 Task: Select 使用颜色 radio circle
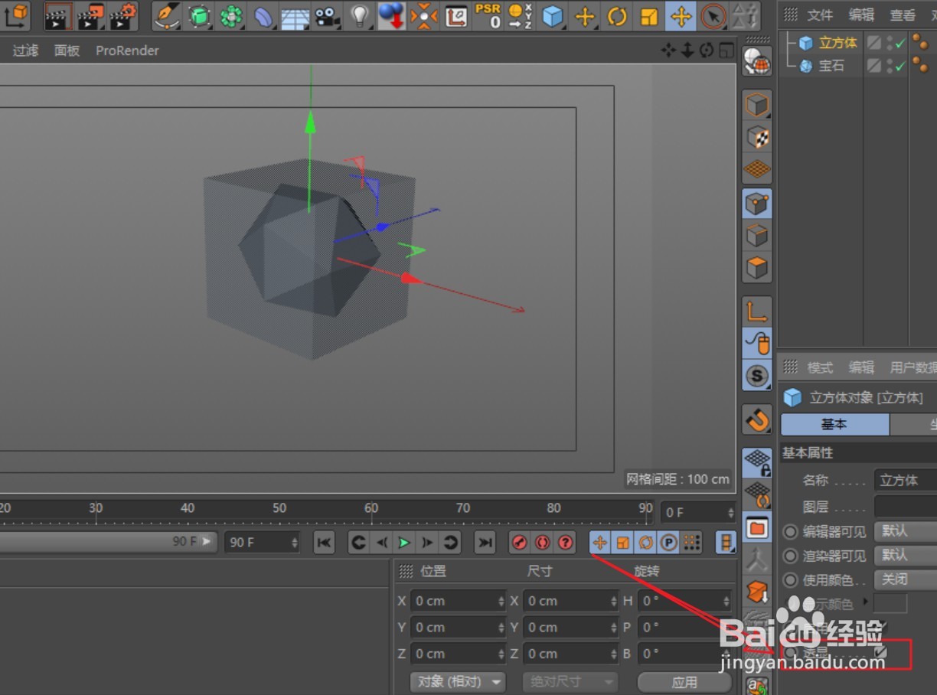pyautogui.click(x=790, y=580)
